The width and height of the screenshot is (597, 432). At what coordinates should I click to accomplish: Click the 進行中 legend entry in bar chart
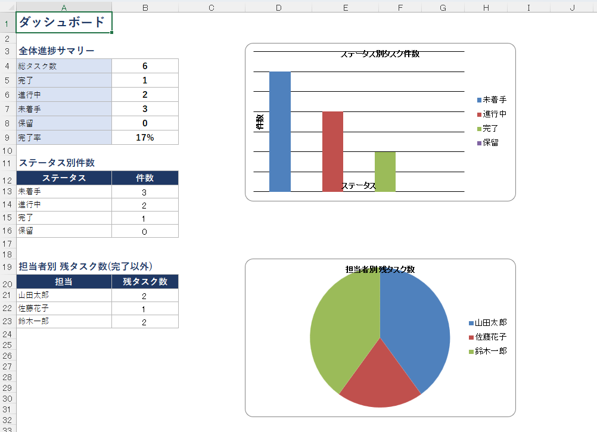point(492,114)
